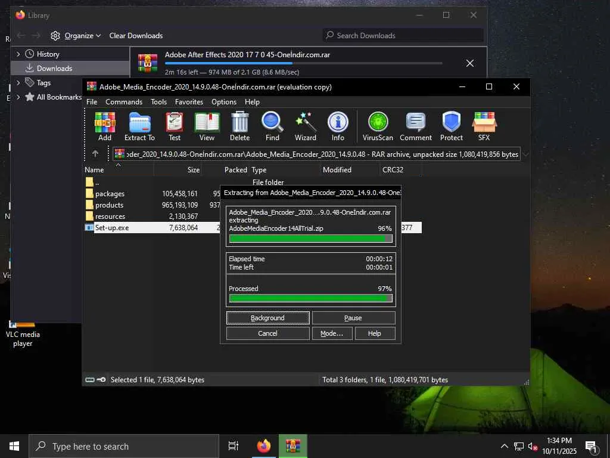Open the Commands menu
610x458 pixels.
[x=124, y=101]
